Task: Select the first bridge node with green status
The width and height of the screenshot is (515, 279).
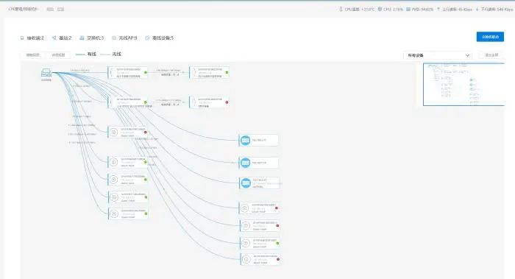Action: (x=127, y=72)
